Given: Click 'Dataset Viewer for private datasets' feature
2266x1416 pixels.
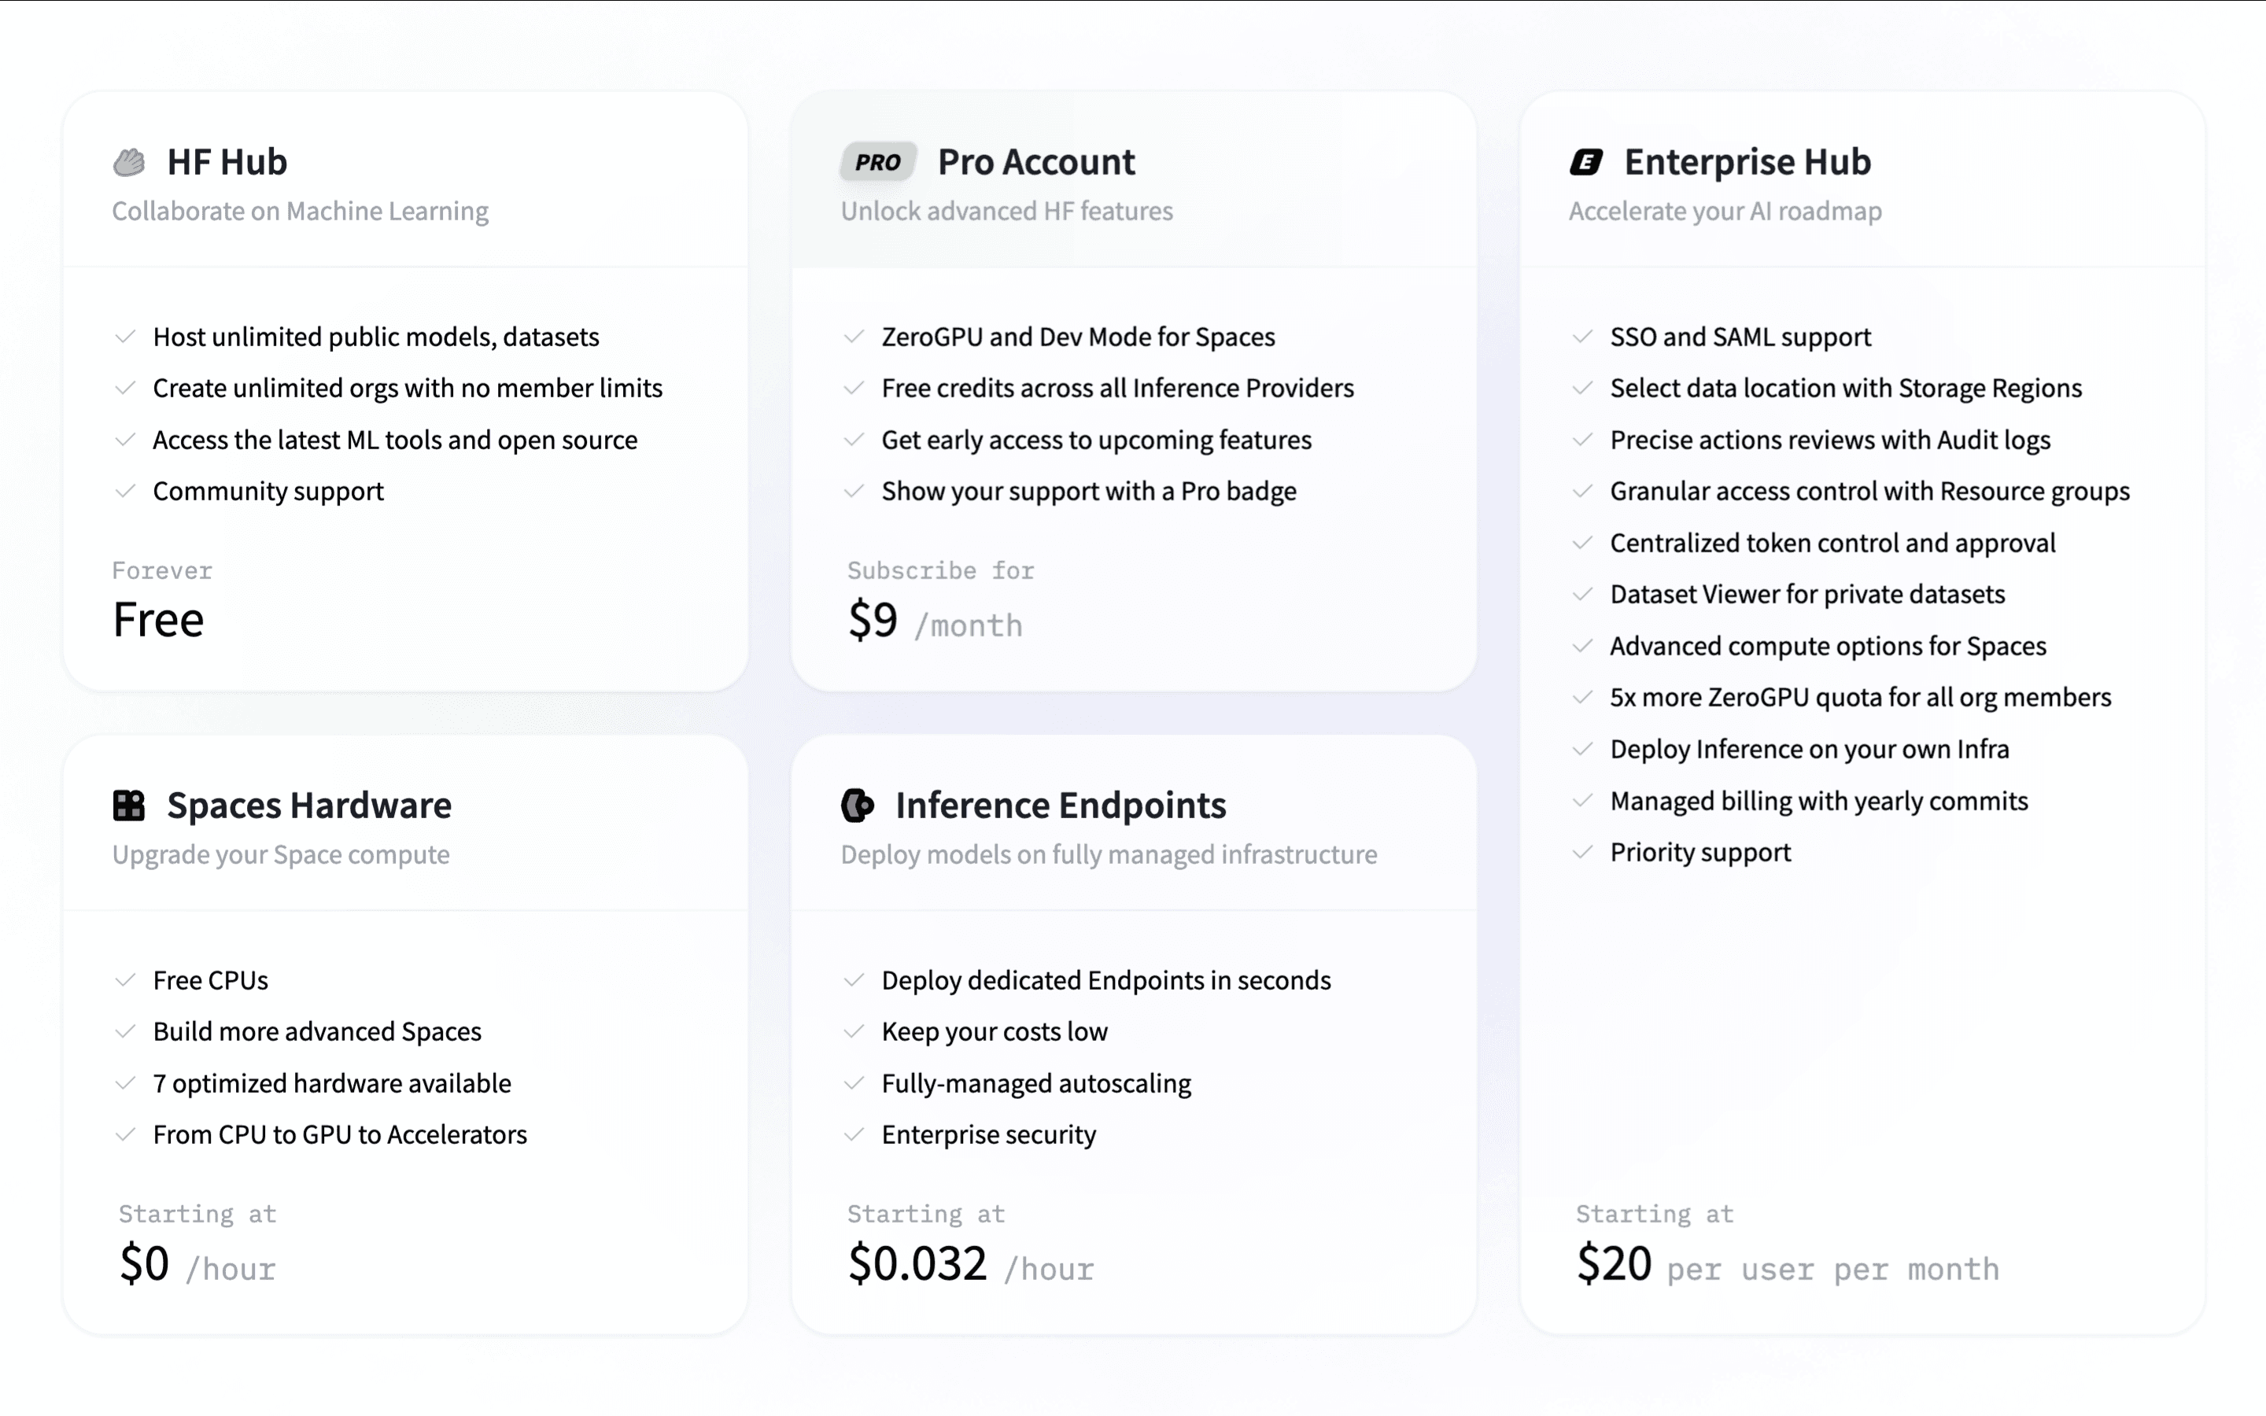Looking at the screenshot, I should 1807,594.
